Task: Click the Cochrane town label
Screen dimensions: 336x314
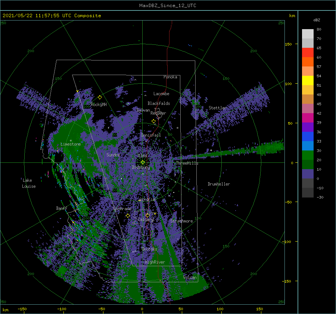Action: point(122,209)
